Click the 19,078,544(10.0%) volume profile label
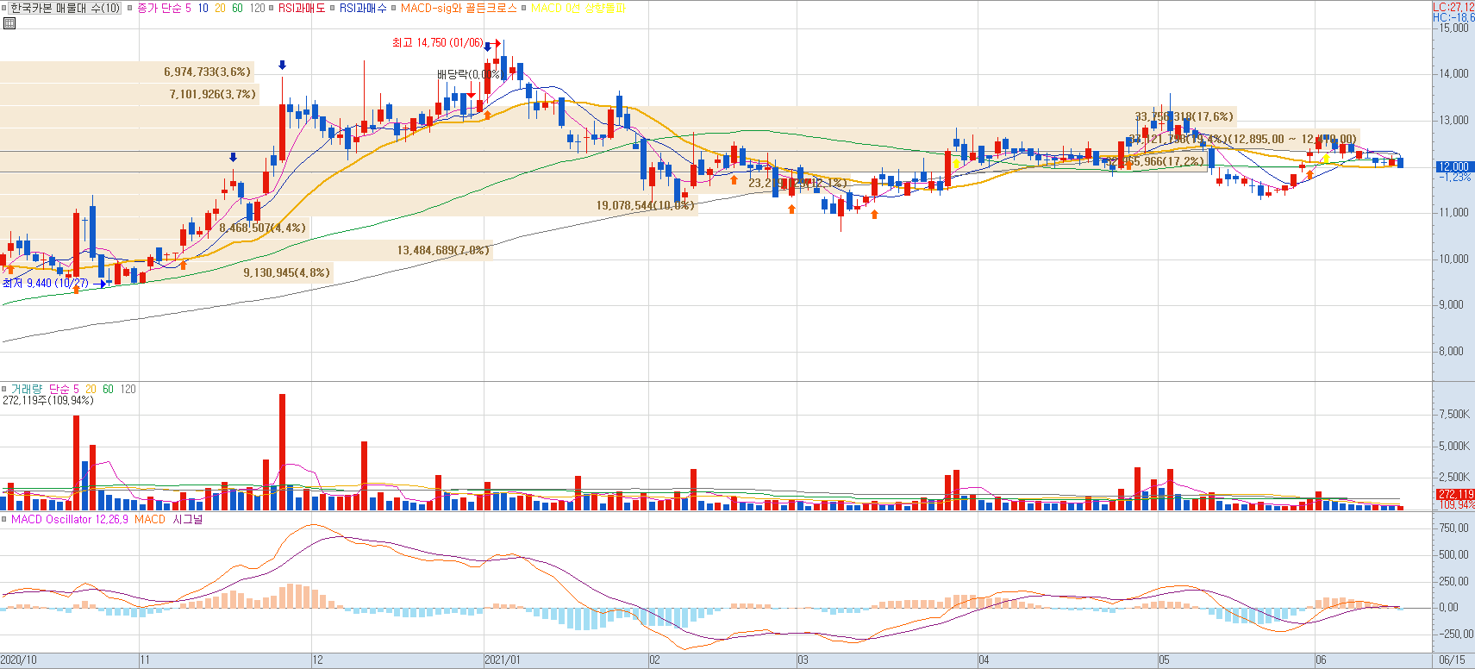 [x=645, y=205]
